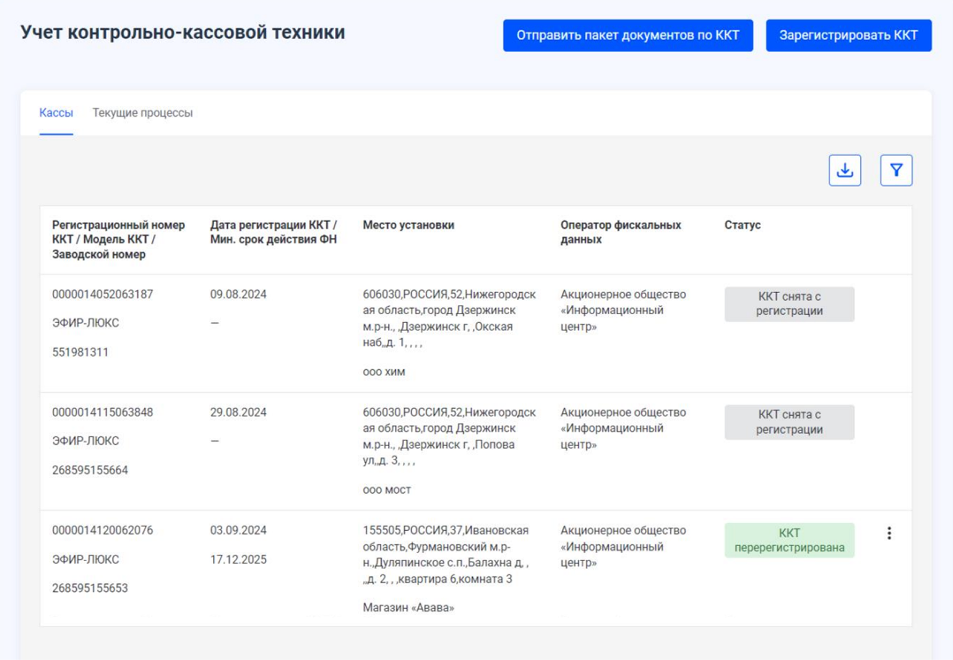Click the Учет контрольно-кассовой техники page title
Screen dimensions: 953x660
click(184, 32)
